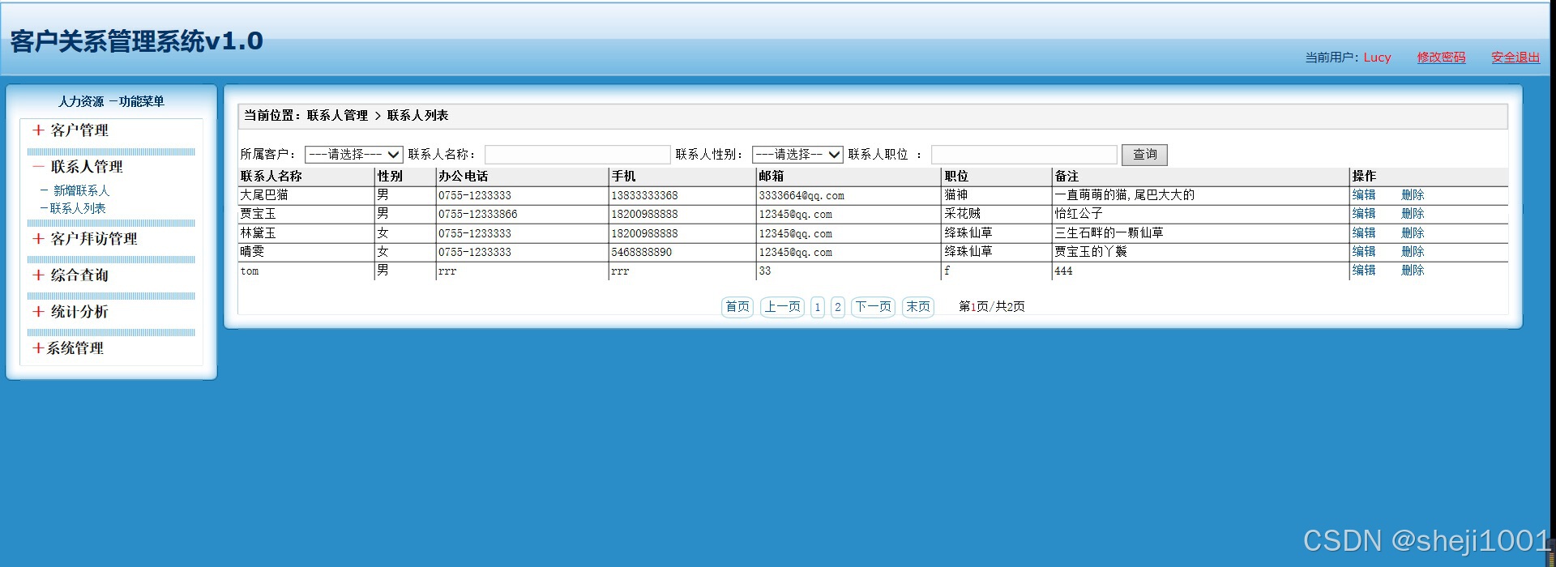Click 修改密码 link in header
Screen dimensions: 1556x567
(1441, 58)
